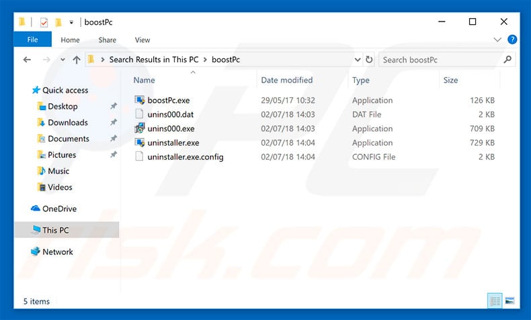Click the boostPc.exe application icon

tap(140, 100)
